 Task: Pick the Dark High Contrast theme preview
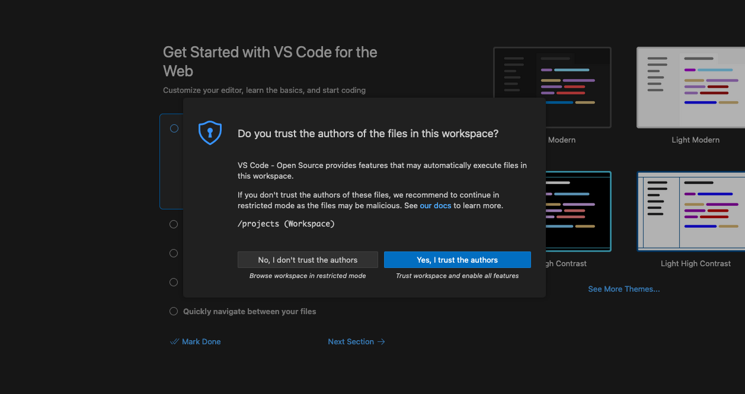578,211
